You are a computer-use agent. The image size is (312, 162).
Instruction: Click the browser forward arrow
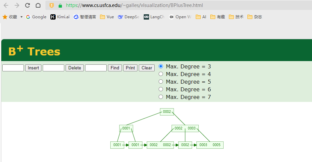pyautogui.click(x=17, y=5)
